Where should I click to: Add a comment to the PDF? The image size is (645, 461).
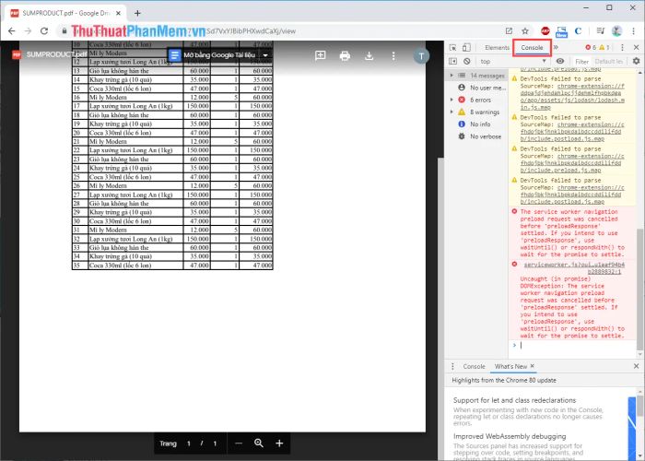(x=320, y=55)
